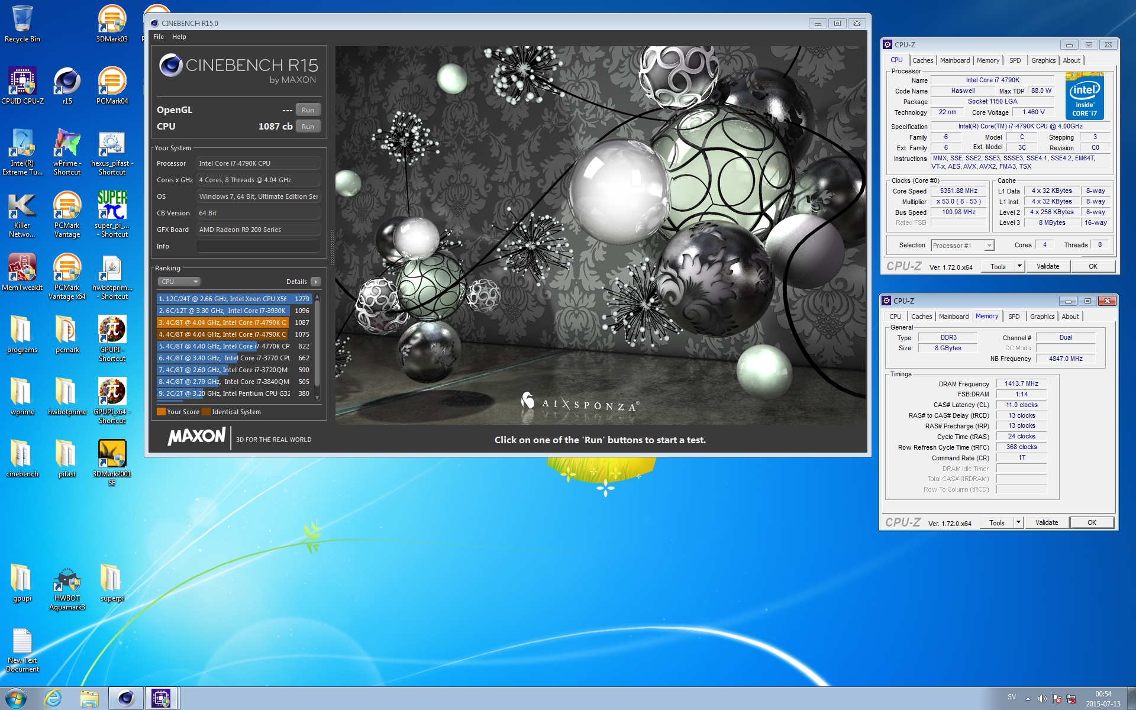1136x710 pixels.
Task: Click the Windows Start button
Action: [x=16, y=698]
